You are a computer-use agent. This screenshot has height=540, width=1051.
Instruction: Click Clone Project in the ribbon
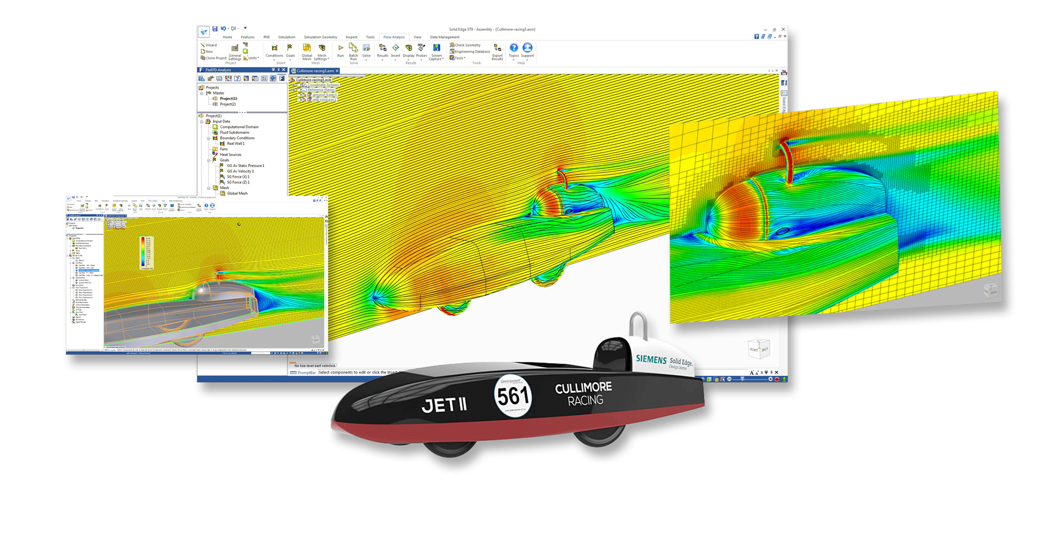(x=214, y=58)
